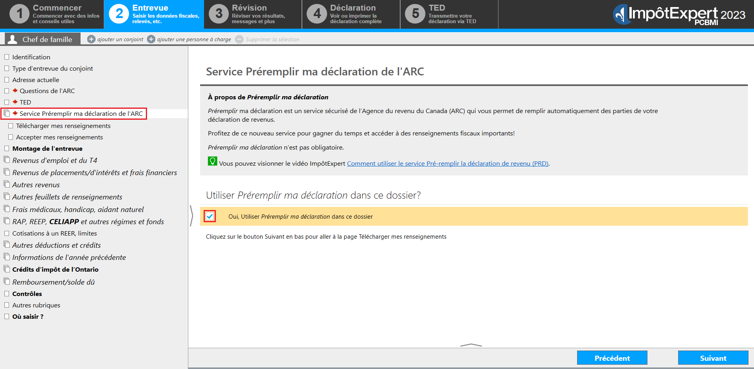Viewport: 754px width, 369px height.
Task: Open Questions de l'ARC page
Action: 47,91
